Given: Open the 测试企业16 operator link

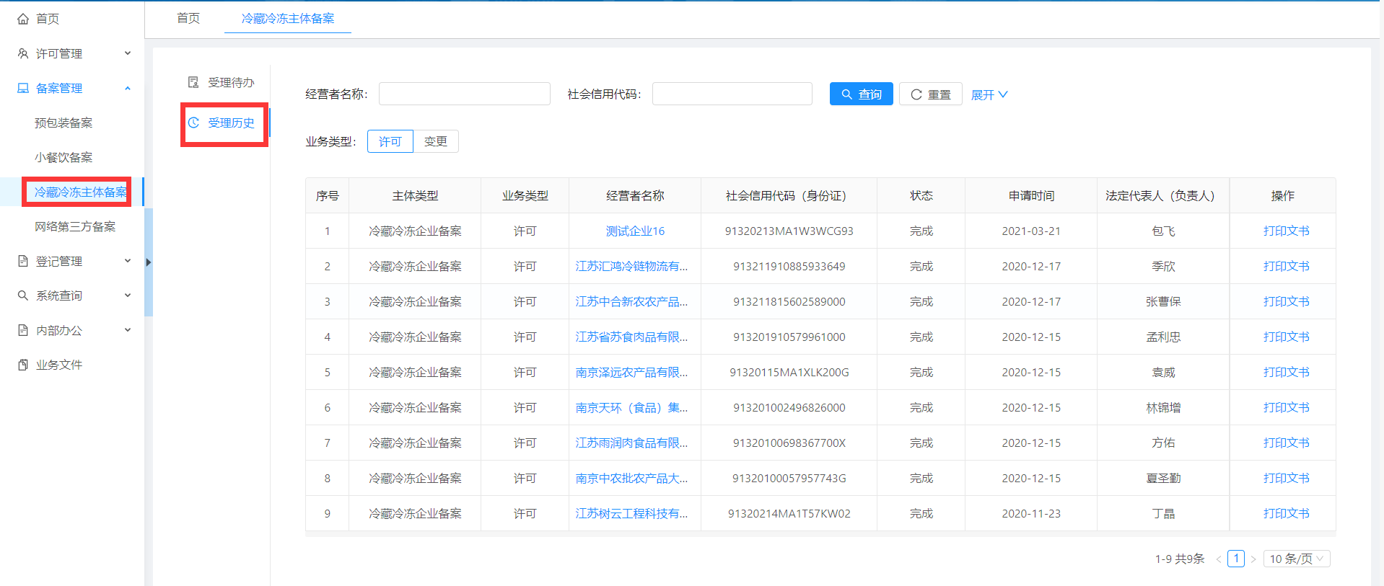Looking at the screenshot, I should (634, 231).
